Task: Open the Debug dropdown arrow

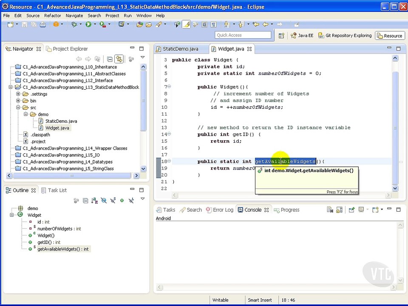Action: click(81, 24)
